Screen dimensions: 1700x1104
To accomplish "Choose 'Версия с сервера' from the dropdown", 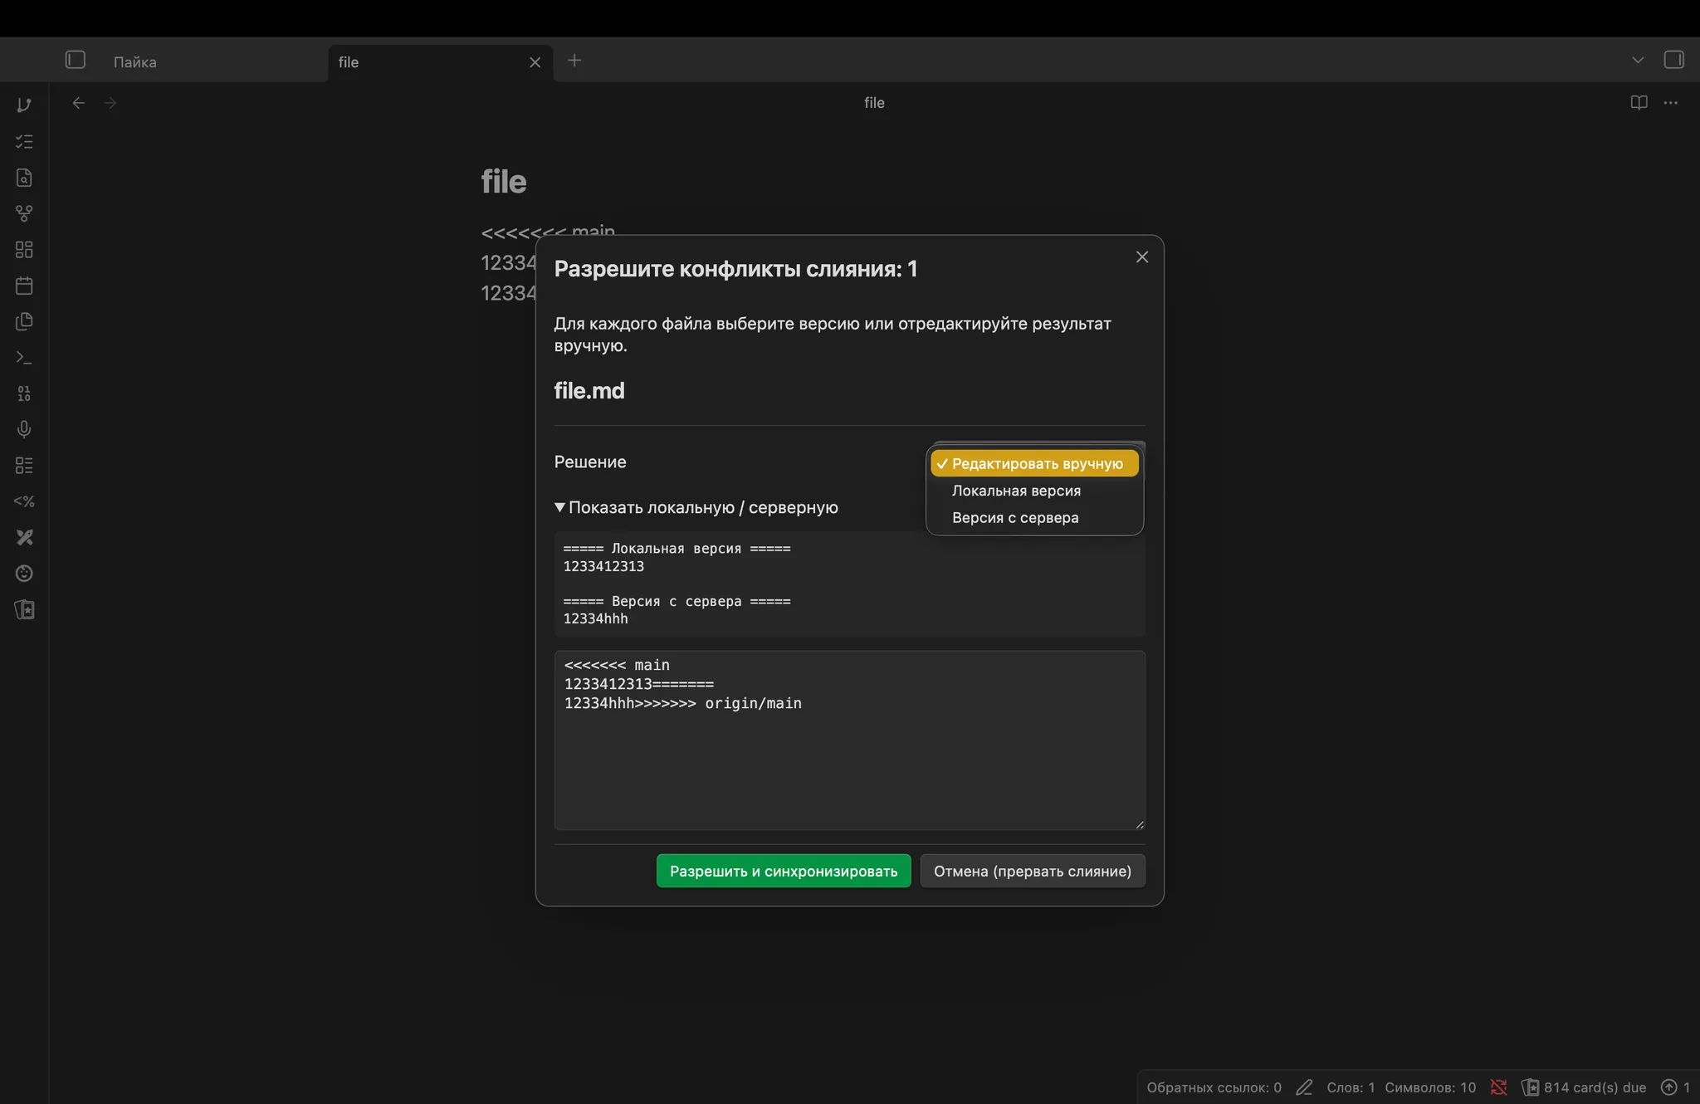I will 1034,517.
